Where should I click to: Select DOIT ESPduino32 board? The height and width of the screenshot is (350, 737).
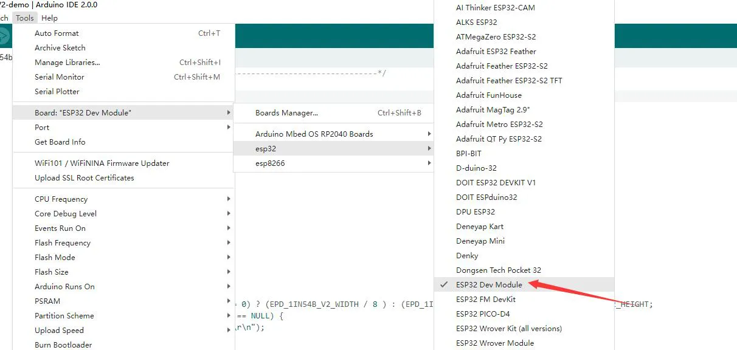click(x=524, y=197)
